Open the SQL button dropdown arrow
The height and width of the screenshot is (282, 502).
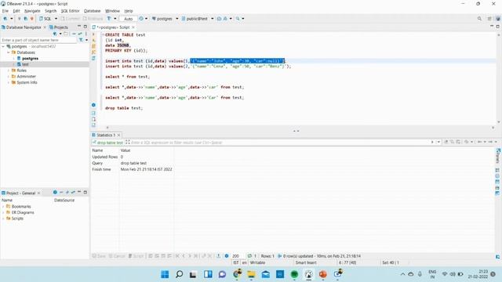[56, 19]
